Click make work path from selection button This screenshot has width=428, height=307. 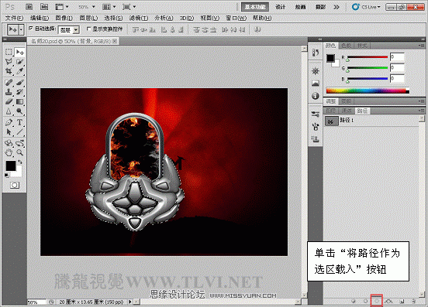click(389, 301)
